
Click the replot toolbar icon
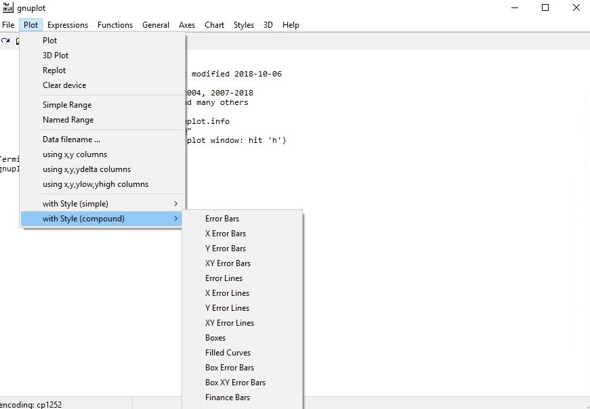coord(5,40)
